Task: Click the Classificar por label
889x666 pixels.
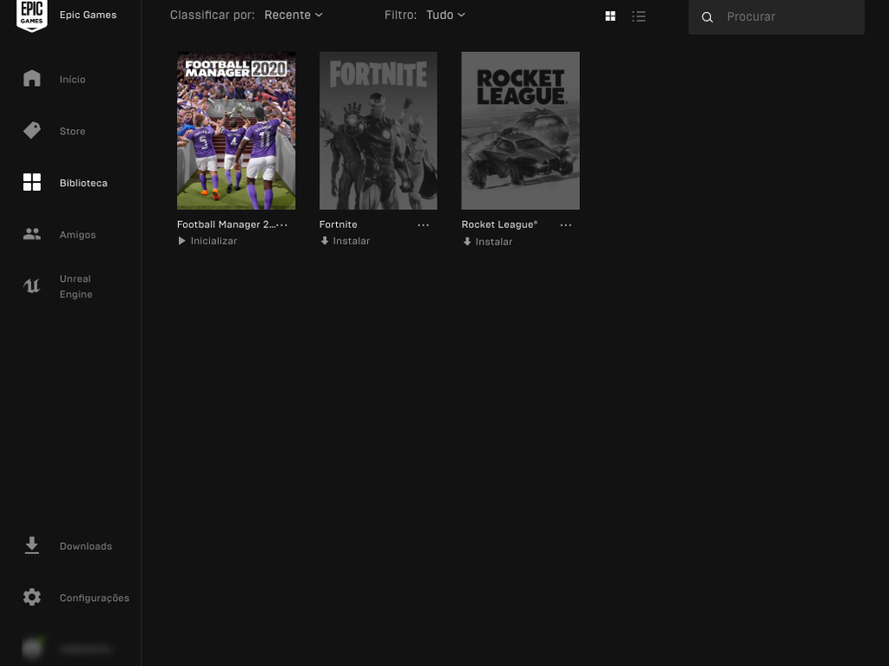Action: coord(212,15)
